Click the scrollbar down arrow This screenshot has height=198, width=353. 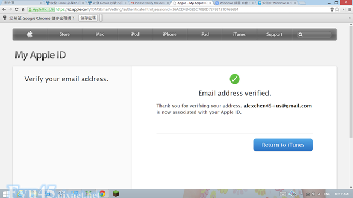pyautogui.click(x=351, y=187)
